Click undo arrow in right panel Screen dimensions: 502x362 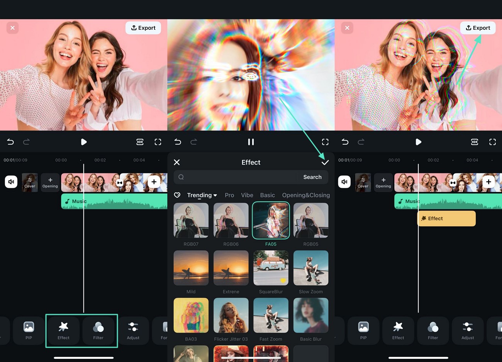coord(345,142)
